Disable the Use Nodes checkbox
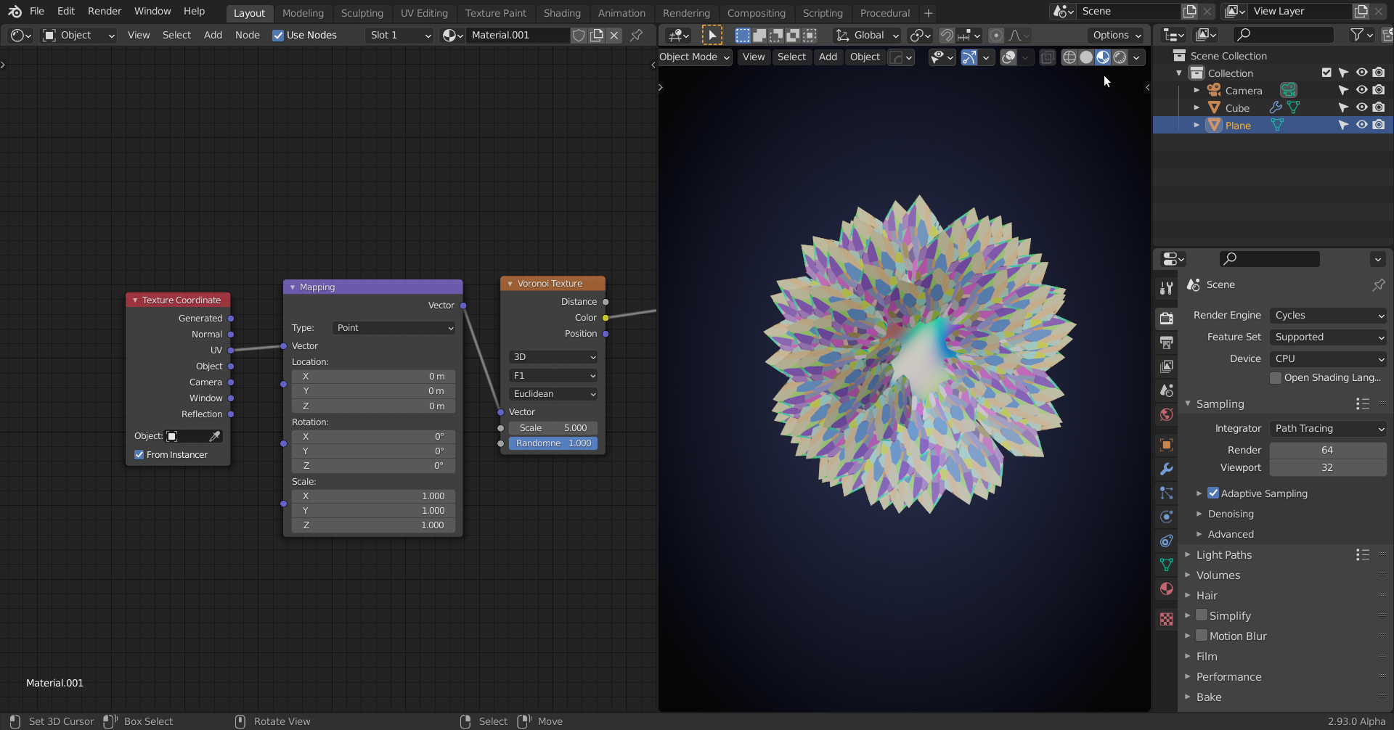Viewport: 1394px width, 730px height. coord(278,35)
